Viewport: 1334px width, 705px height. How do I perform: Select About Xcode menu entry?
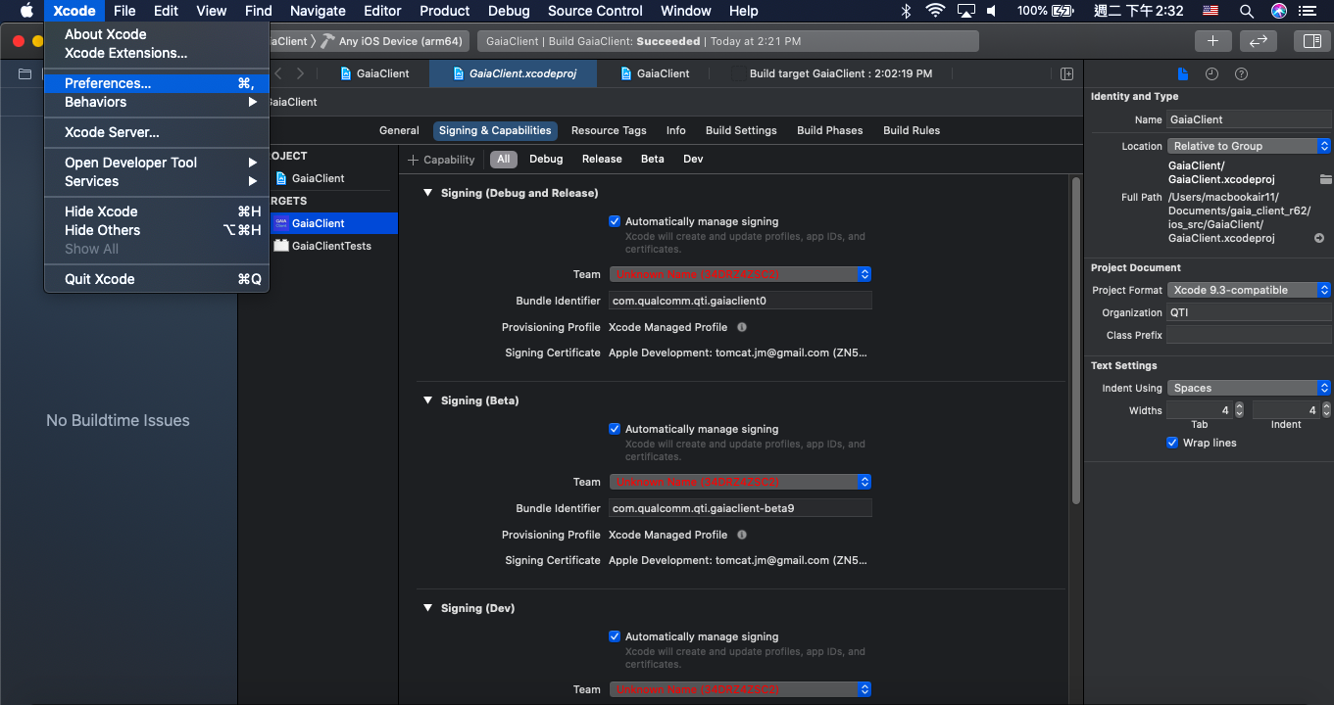point(157,34)
